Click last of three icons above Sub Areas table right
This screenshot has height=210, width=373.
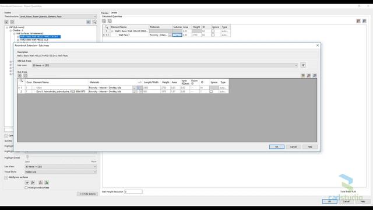(315, 76)
